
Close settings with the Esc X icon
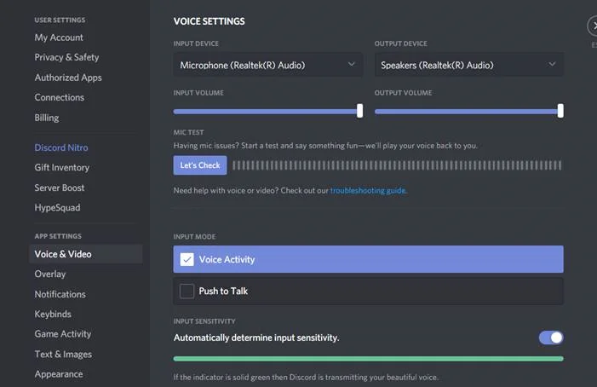[593, 26]
